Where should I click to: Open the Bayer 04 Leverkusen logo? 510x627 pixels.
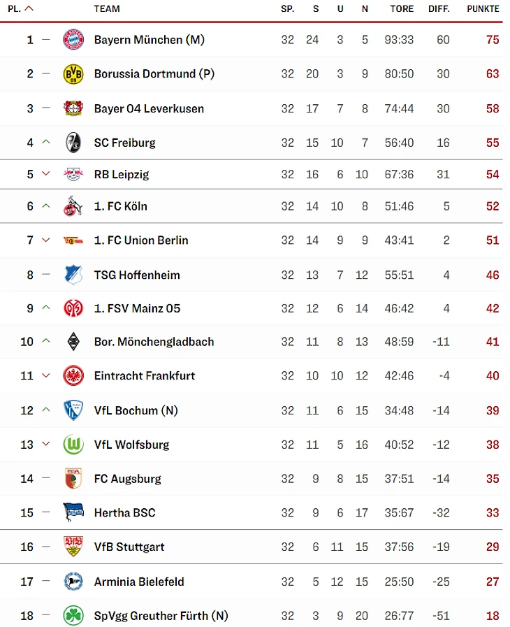[73, 108]
